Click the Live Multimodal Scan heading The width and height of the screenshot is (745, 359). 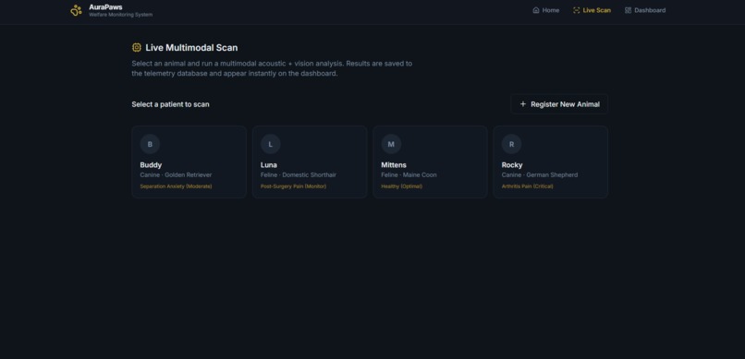[191, 47]
